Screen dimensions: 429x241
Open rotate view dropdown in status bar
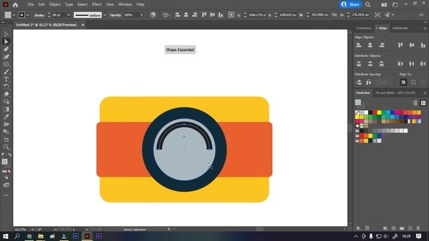pyautogui.click(x=56, y=229)
